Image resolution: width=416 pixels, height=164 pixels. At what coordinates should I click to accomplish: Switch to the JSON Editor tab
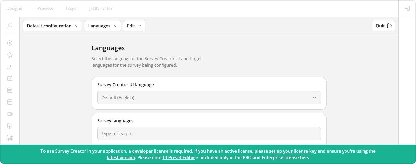pos(101,8)
